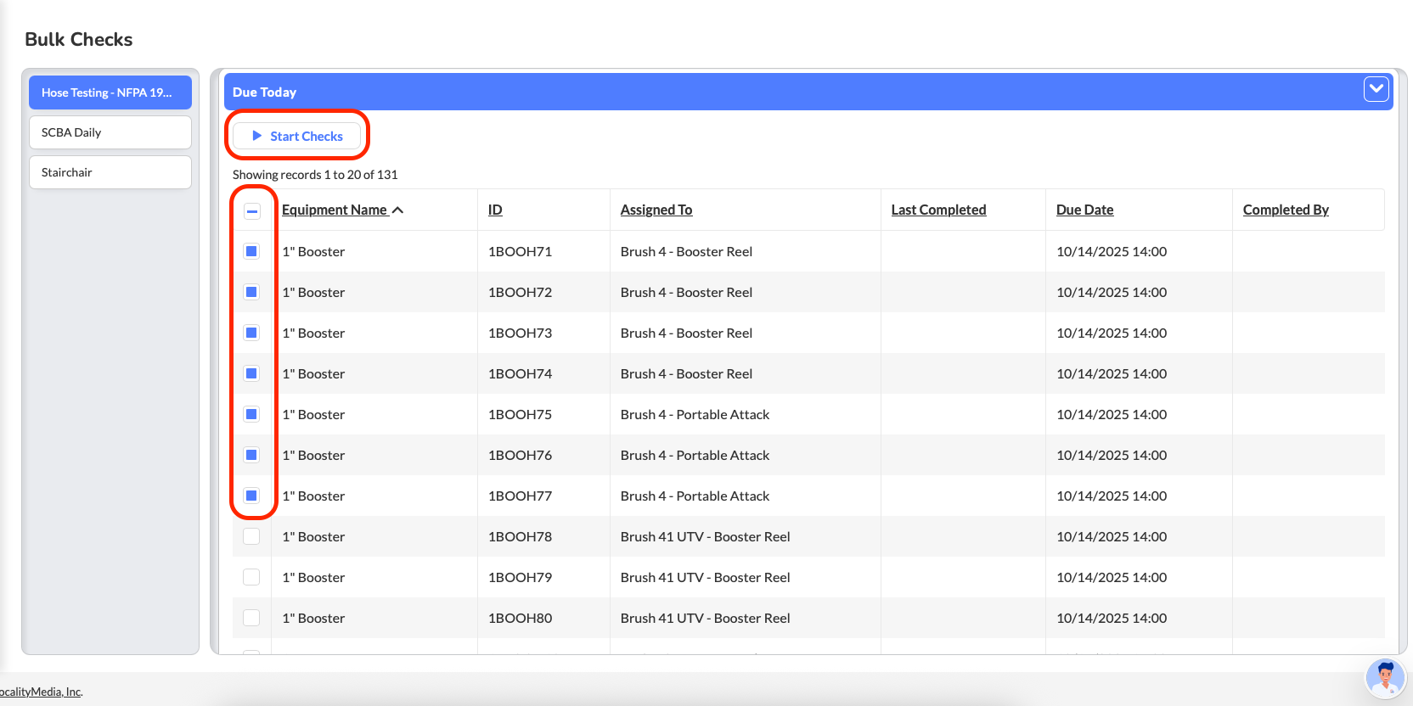Sort by Assigned To column
The image size is (1413, 706).
[656, 210]
